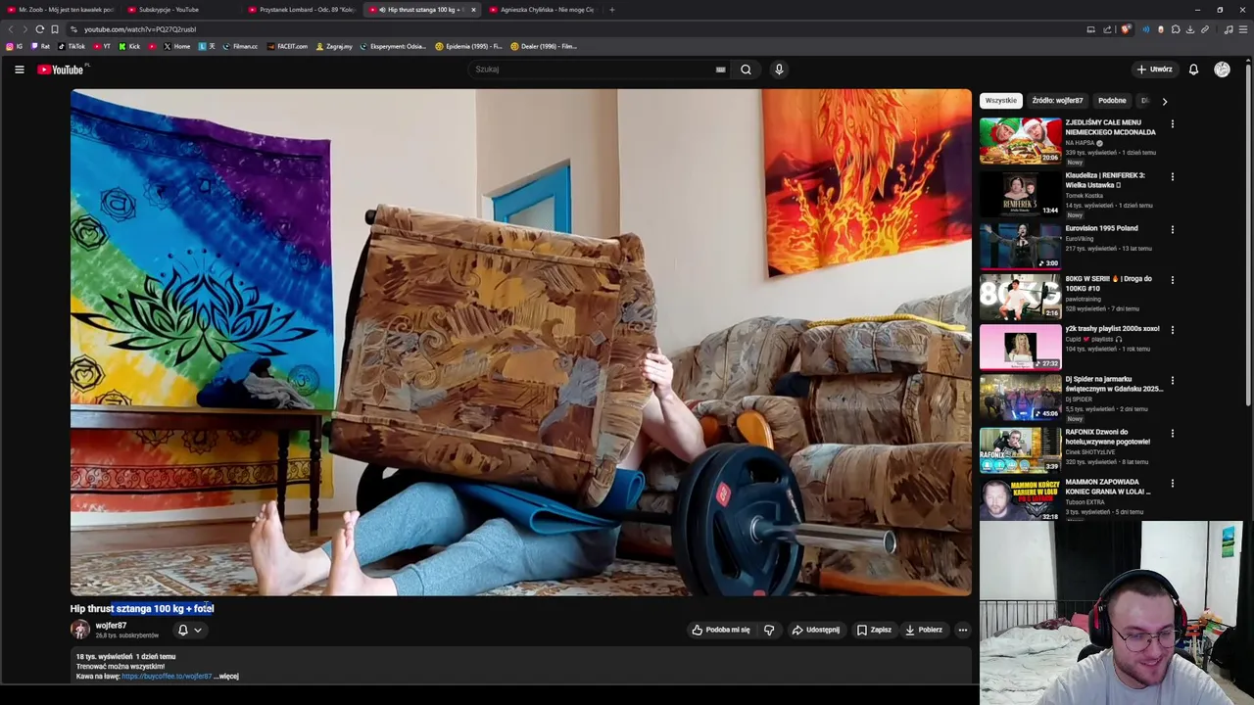Click the NA HAPSA channel name
Viewport: 1254px width, 705px height.
(x=1080, y=143)
